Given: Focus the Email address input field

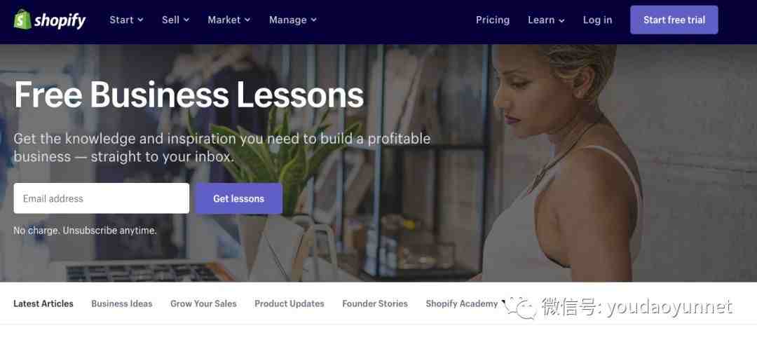Looking at the screenshot, I should point(102,198).
